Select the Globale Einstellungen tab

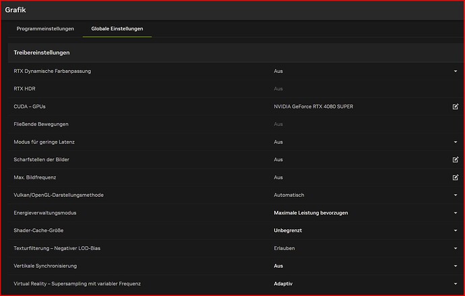tap(117, 29)
